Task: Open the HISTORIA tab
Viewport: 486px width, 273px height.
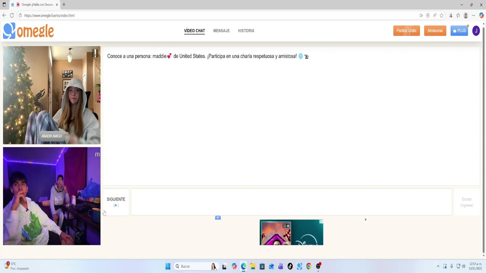Action: (x=246, y=31)
